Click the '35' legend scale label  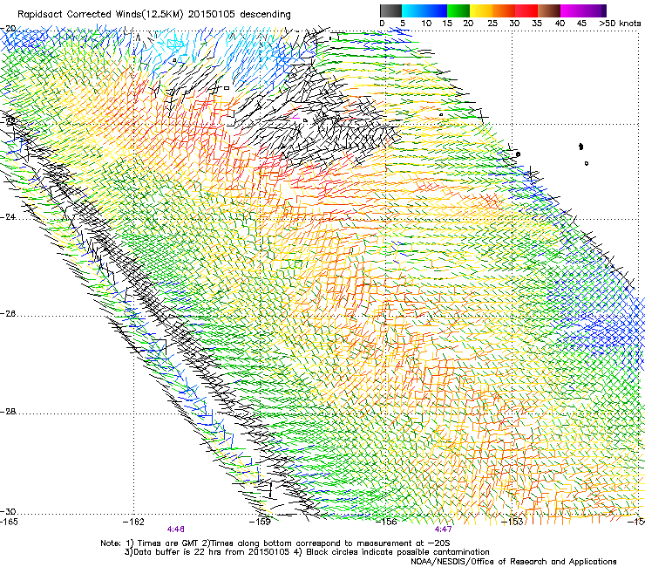(537, 24)
